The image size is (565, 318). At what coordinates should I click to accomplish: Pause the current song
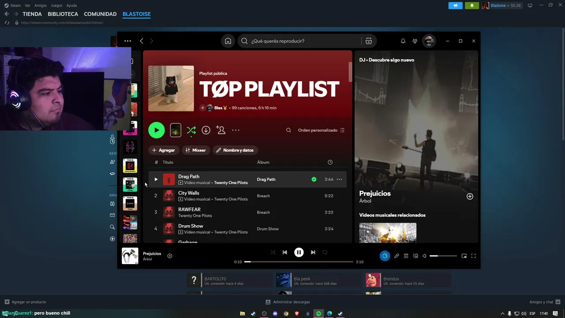(299, 252)
